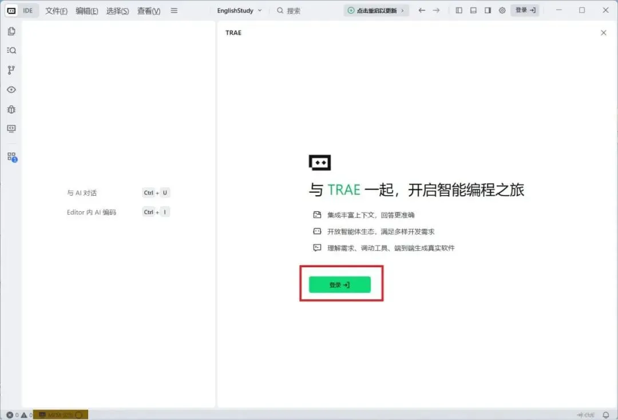Click the CUE status bar item
This screenshot has height=420, width=618.
(586, 415)
